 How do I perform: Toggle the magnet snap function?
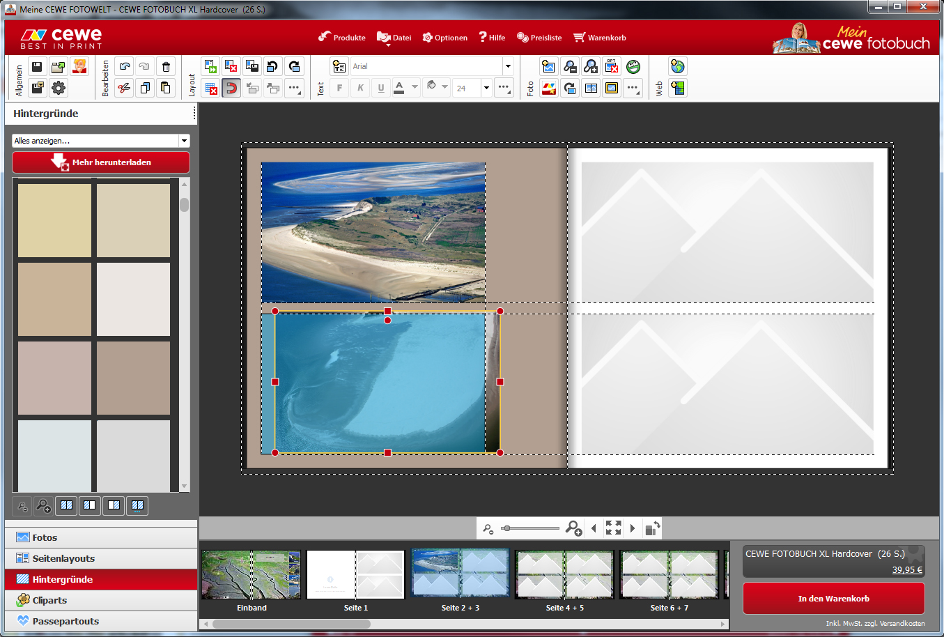point(231,88)
